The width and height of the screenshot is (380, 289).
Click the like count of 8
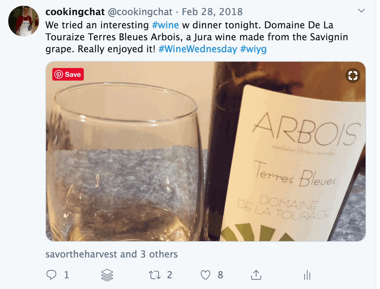(220, 275)
